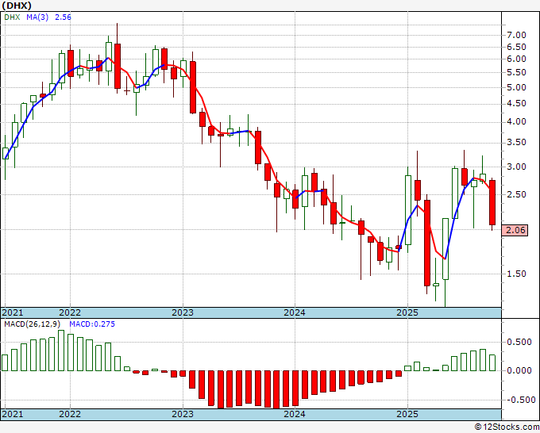540x433 pixels.
Task: Click the MACD:0.275 value label
Action: click(x=92, y=324)
